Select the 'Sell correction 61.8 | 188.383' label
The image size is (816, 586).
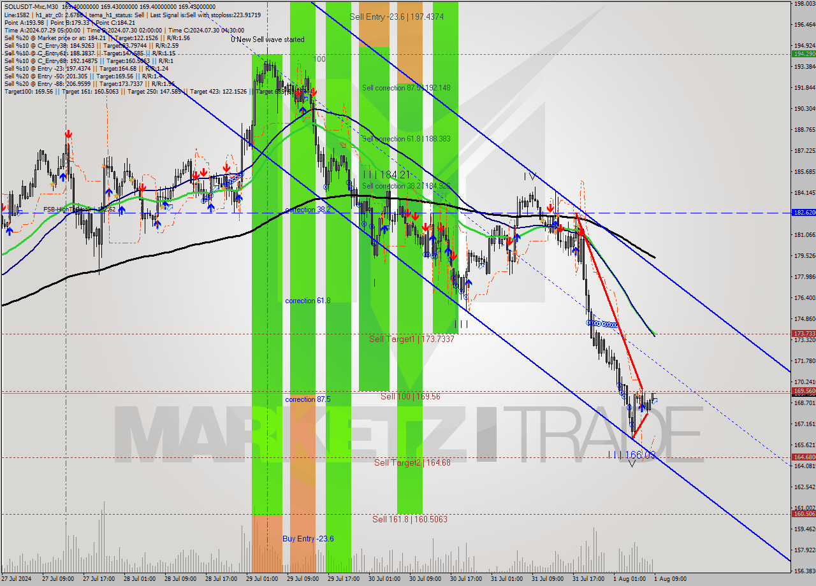tap(406, 139)
